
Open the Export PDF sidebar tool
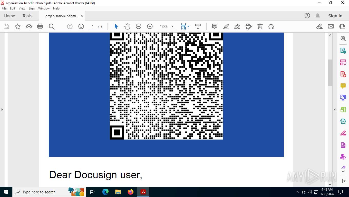point(343,51)
